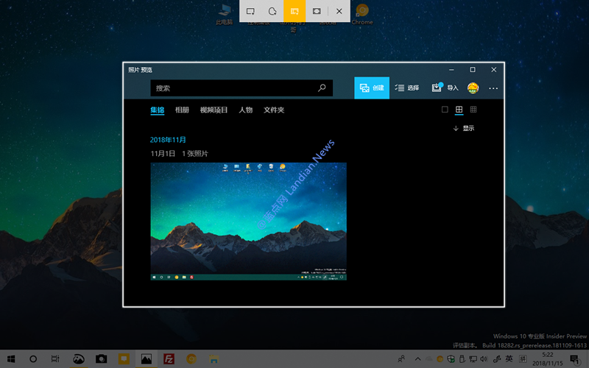
Task: Open the File Explorer taskbar icon
Action: 214,359
